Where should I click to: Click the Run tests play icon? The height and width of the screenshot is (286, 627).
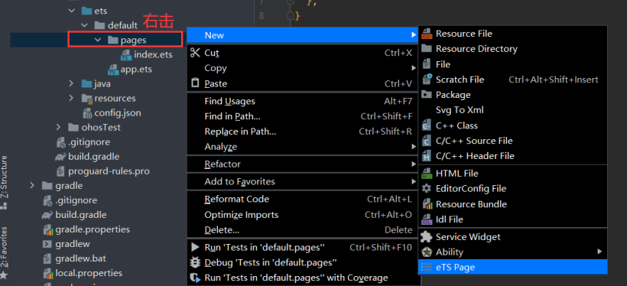[x=195, y=247]
